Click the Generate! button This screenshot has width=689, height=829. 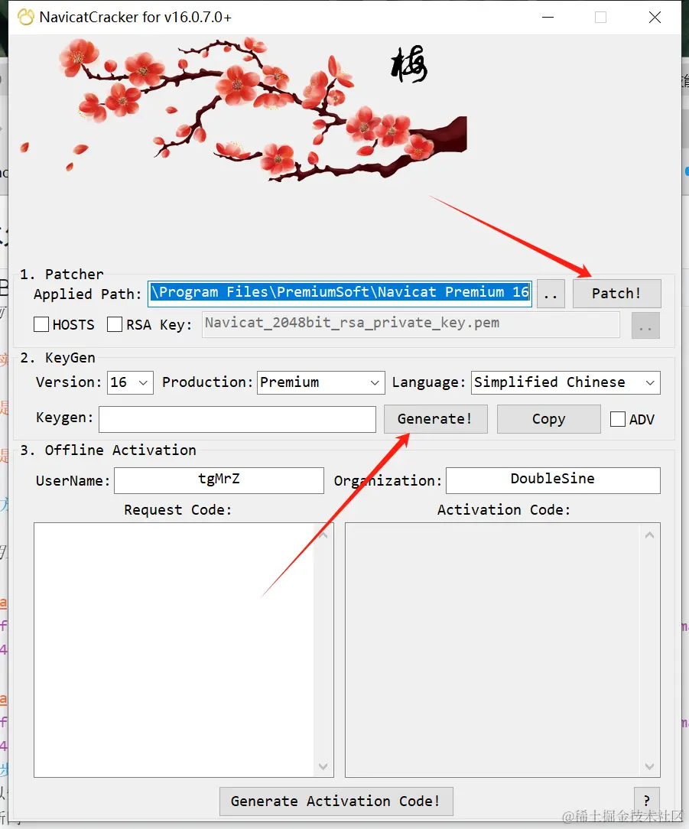435,419
